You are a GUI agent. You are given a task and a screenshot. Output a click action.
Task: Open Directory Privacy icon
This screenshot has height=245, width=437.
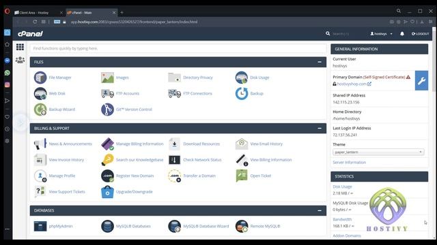tap(175, 78)
